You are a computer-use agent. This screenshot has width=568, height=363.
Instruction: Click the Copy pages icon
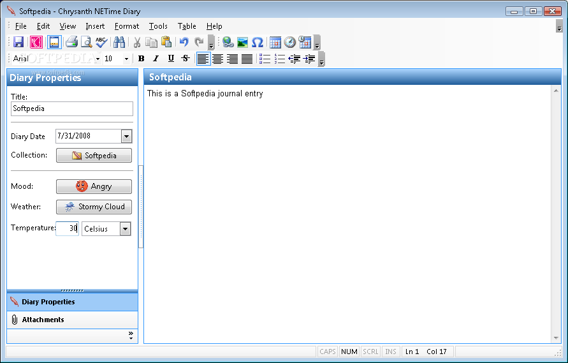point(151,42)
